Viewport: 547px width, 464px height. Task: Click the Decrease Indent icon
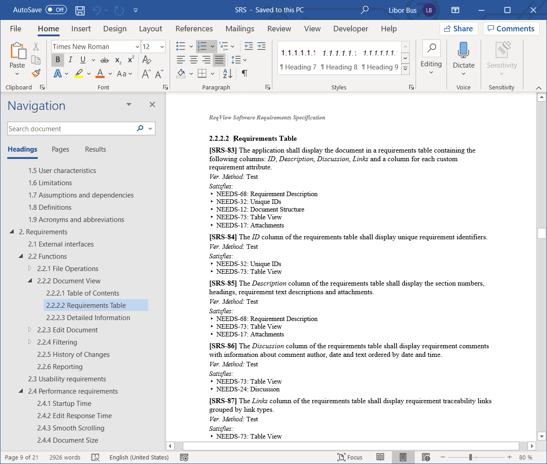pos(249,46)
